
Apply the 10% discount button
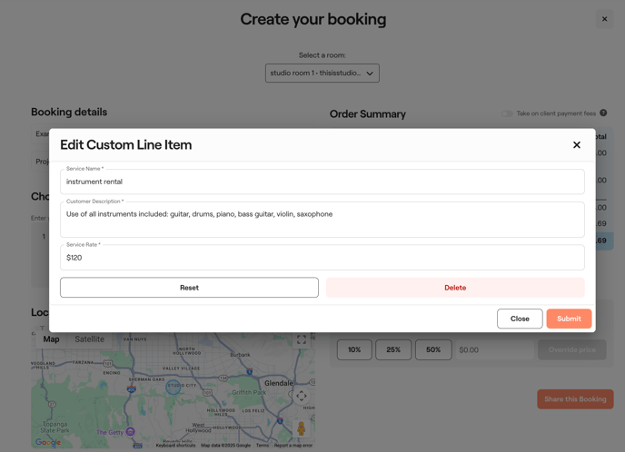354,349
